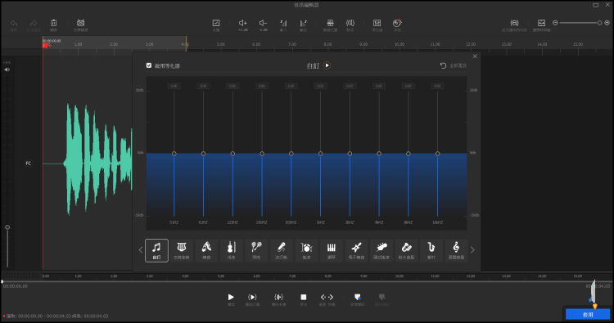Click the zoom-to-selection icon at top right
This screenshot has height=323, width=614.
click(515, 23)
